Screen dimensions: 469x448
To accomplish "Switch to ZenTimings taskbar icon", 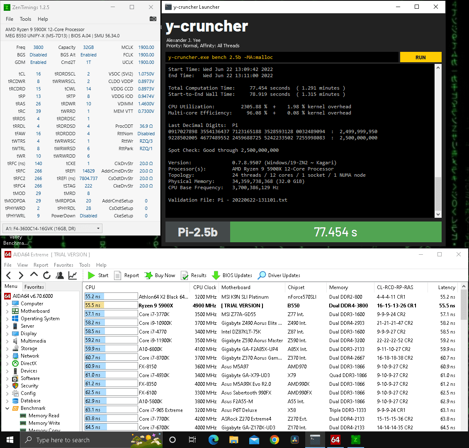I will 356,440.
